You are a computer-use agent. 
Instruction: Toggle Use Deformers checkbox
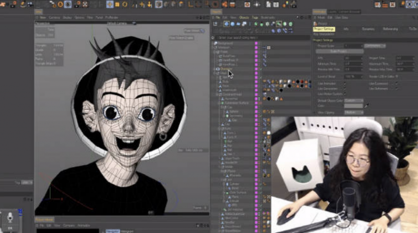point(396,89)
